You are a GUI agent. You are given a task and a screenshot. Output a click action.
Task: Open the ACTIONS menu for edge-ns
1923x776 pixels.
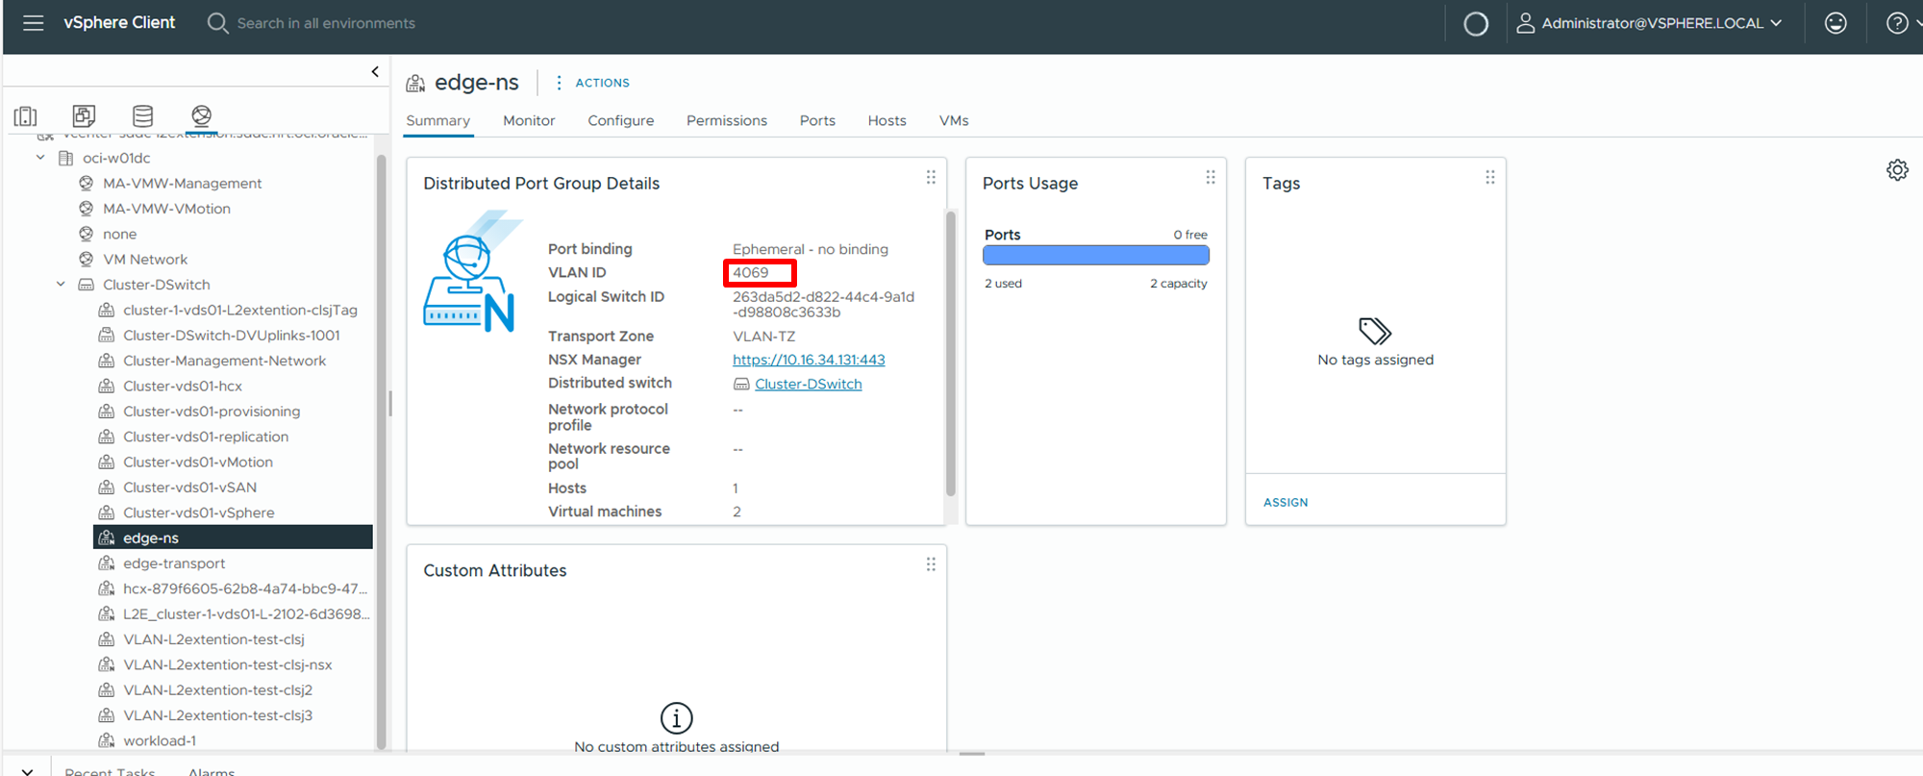click(592, 83)
